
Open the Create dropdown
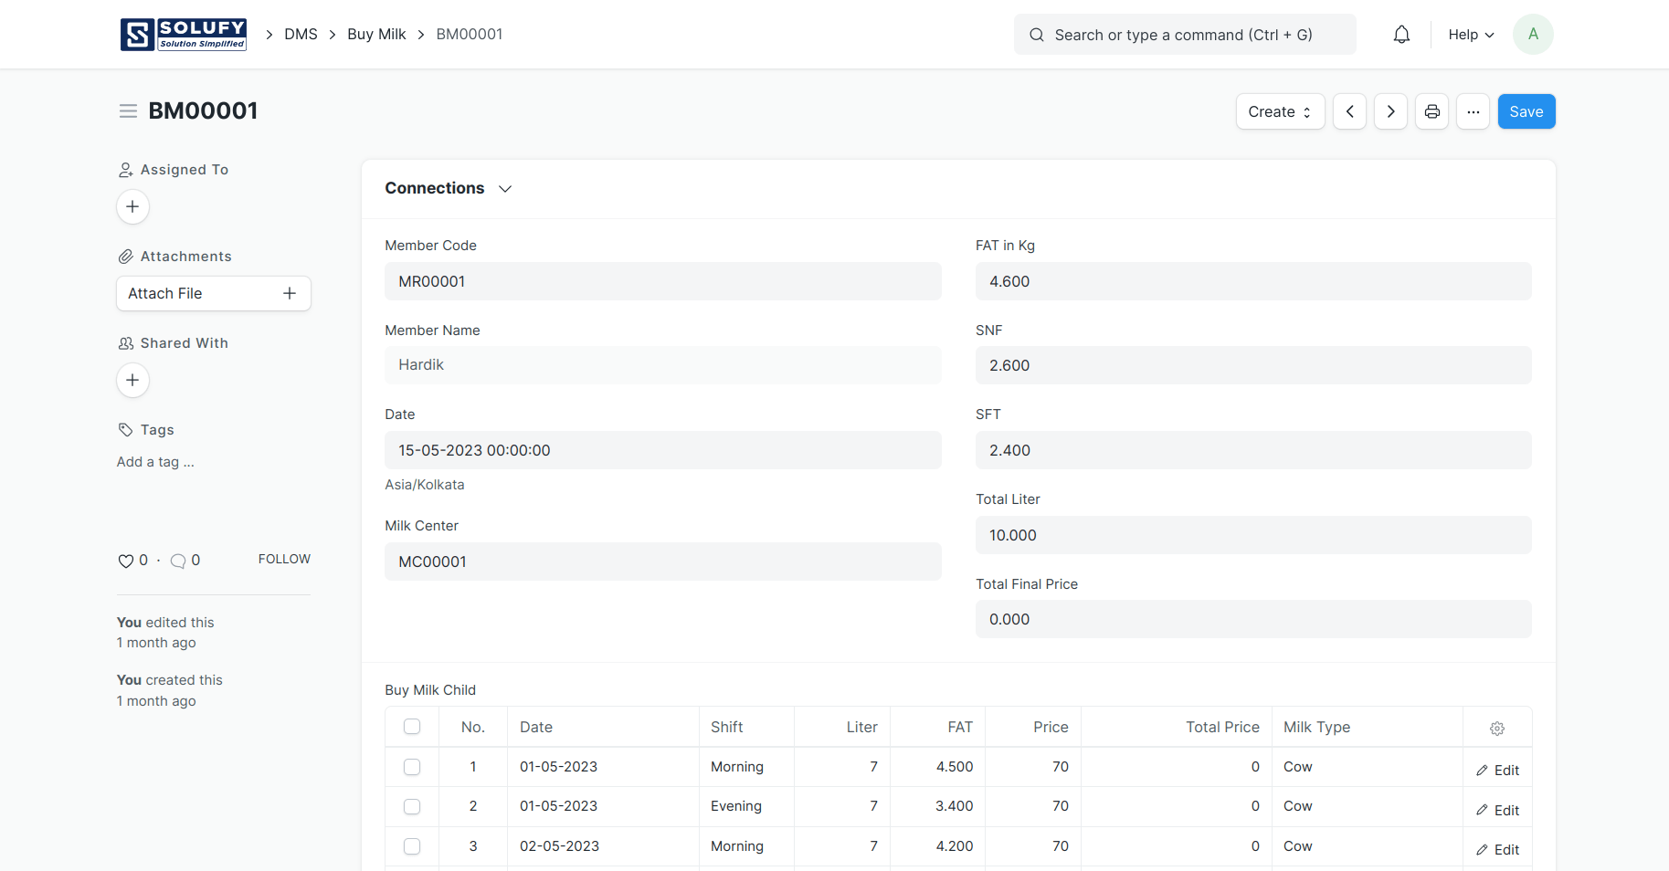(x=1280, y=111)
